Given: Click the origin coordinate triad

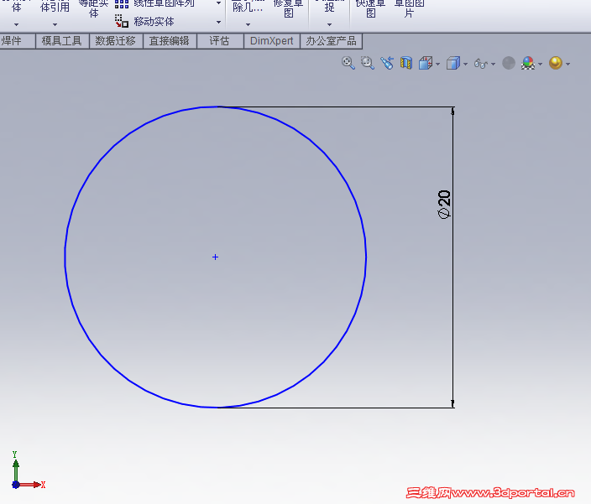Looking at the screenshot, I should pyautogui.click(x=16, y=485).
